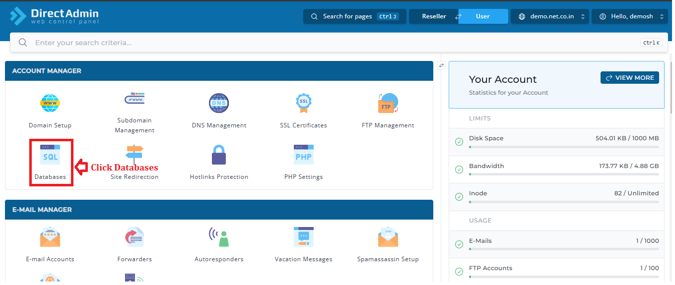Open Subdomain Management icon
Image resolution: width=675 pixels, height=285 pixels.
click(135, 99)
